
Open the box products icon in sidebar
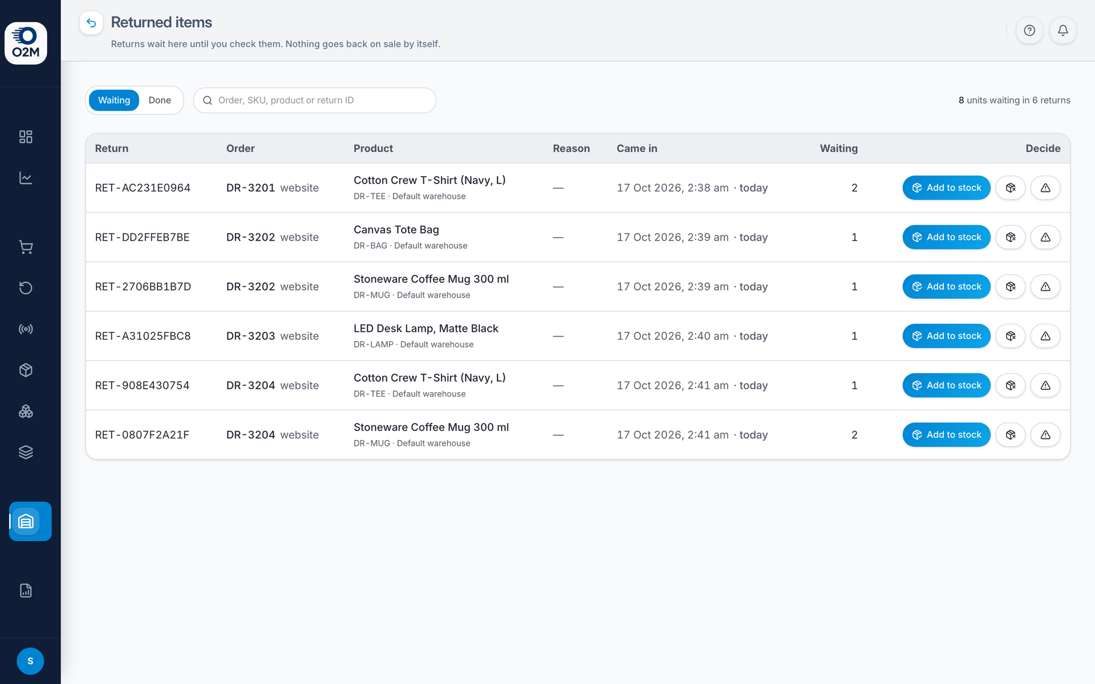(26, 370)
